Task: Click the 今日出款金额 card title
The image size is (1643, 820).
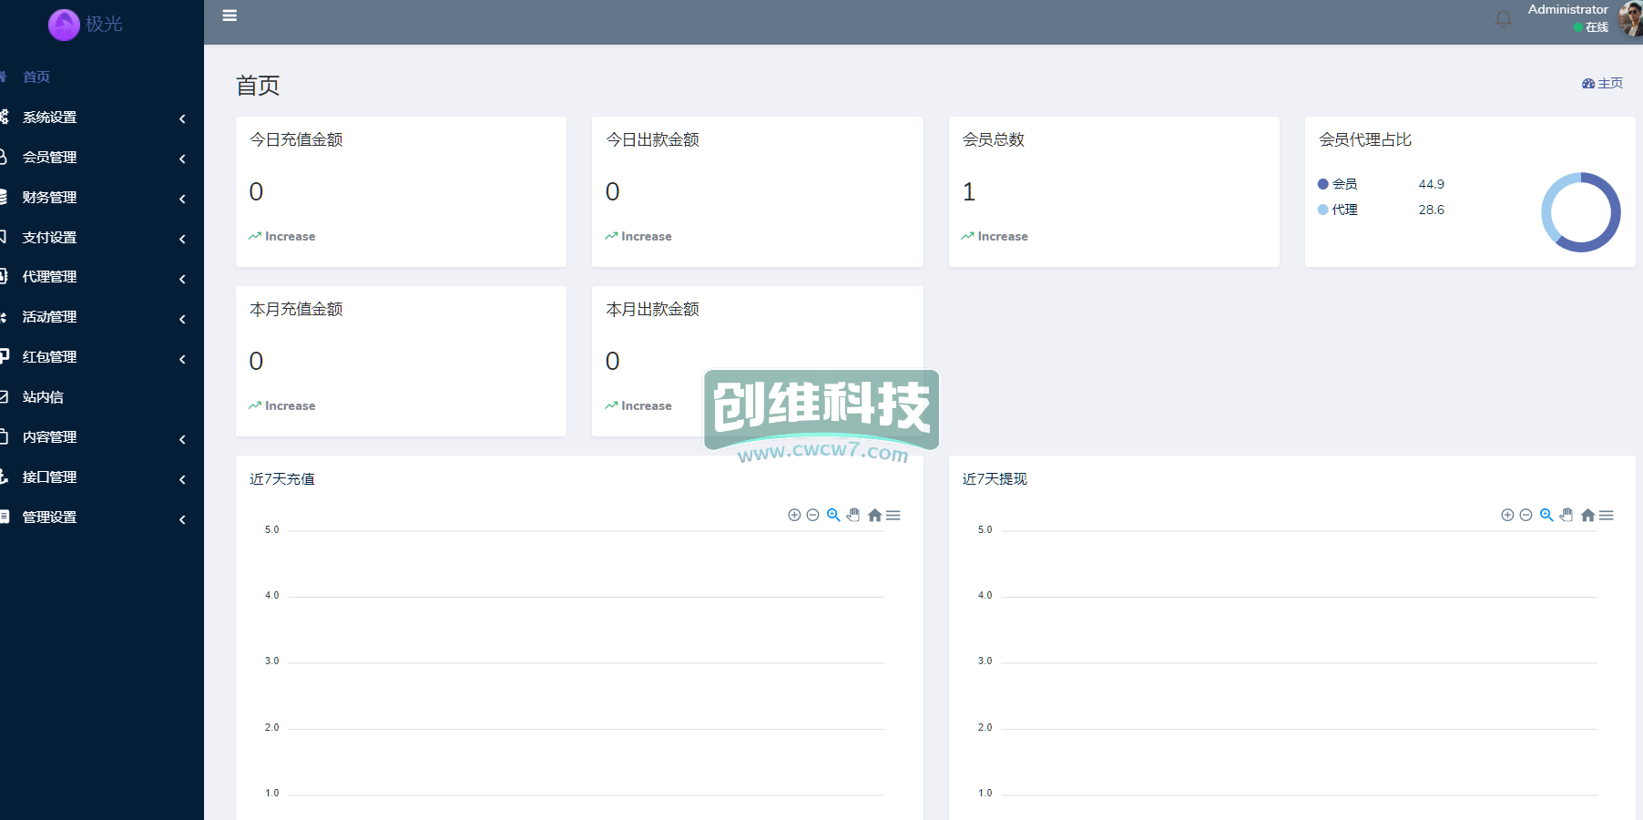Action: tap(652, 139)
